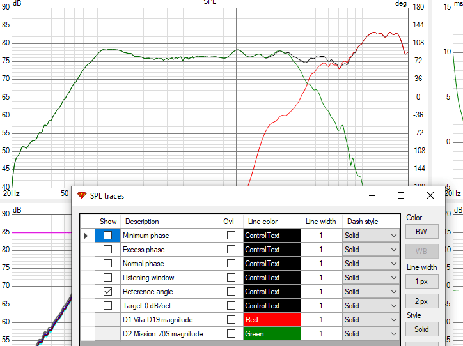Pick Red line color for D1 Vifa D19
The width and height of the screenshot is (463, 346).
272,320
